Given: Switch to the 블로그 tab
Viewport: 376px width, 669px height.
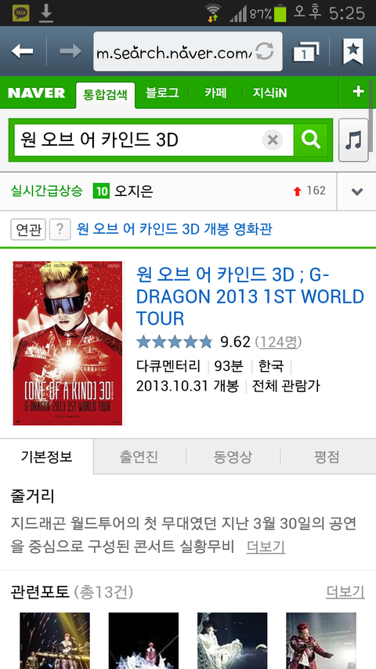Looking at the screenshot, I should tap(162, 93).
